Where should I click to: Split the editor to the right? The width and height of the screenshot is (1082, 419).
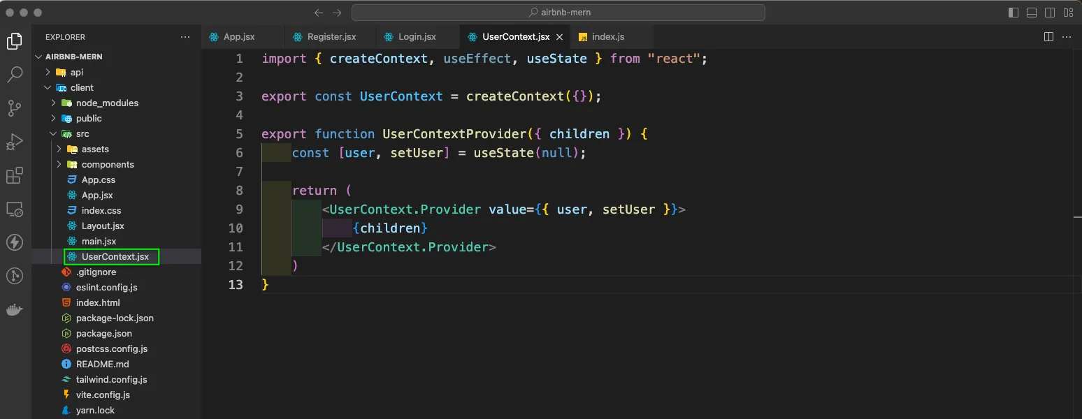[x=1048, y=36]
